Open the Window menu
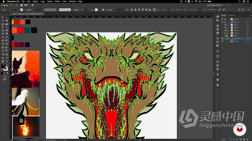 (x=72, y=2)
